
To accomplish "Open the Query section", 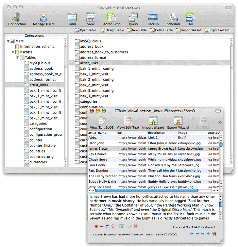I will [133, 19].
